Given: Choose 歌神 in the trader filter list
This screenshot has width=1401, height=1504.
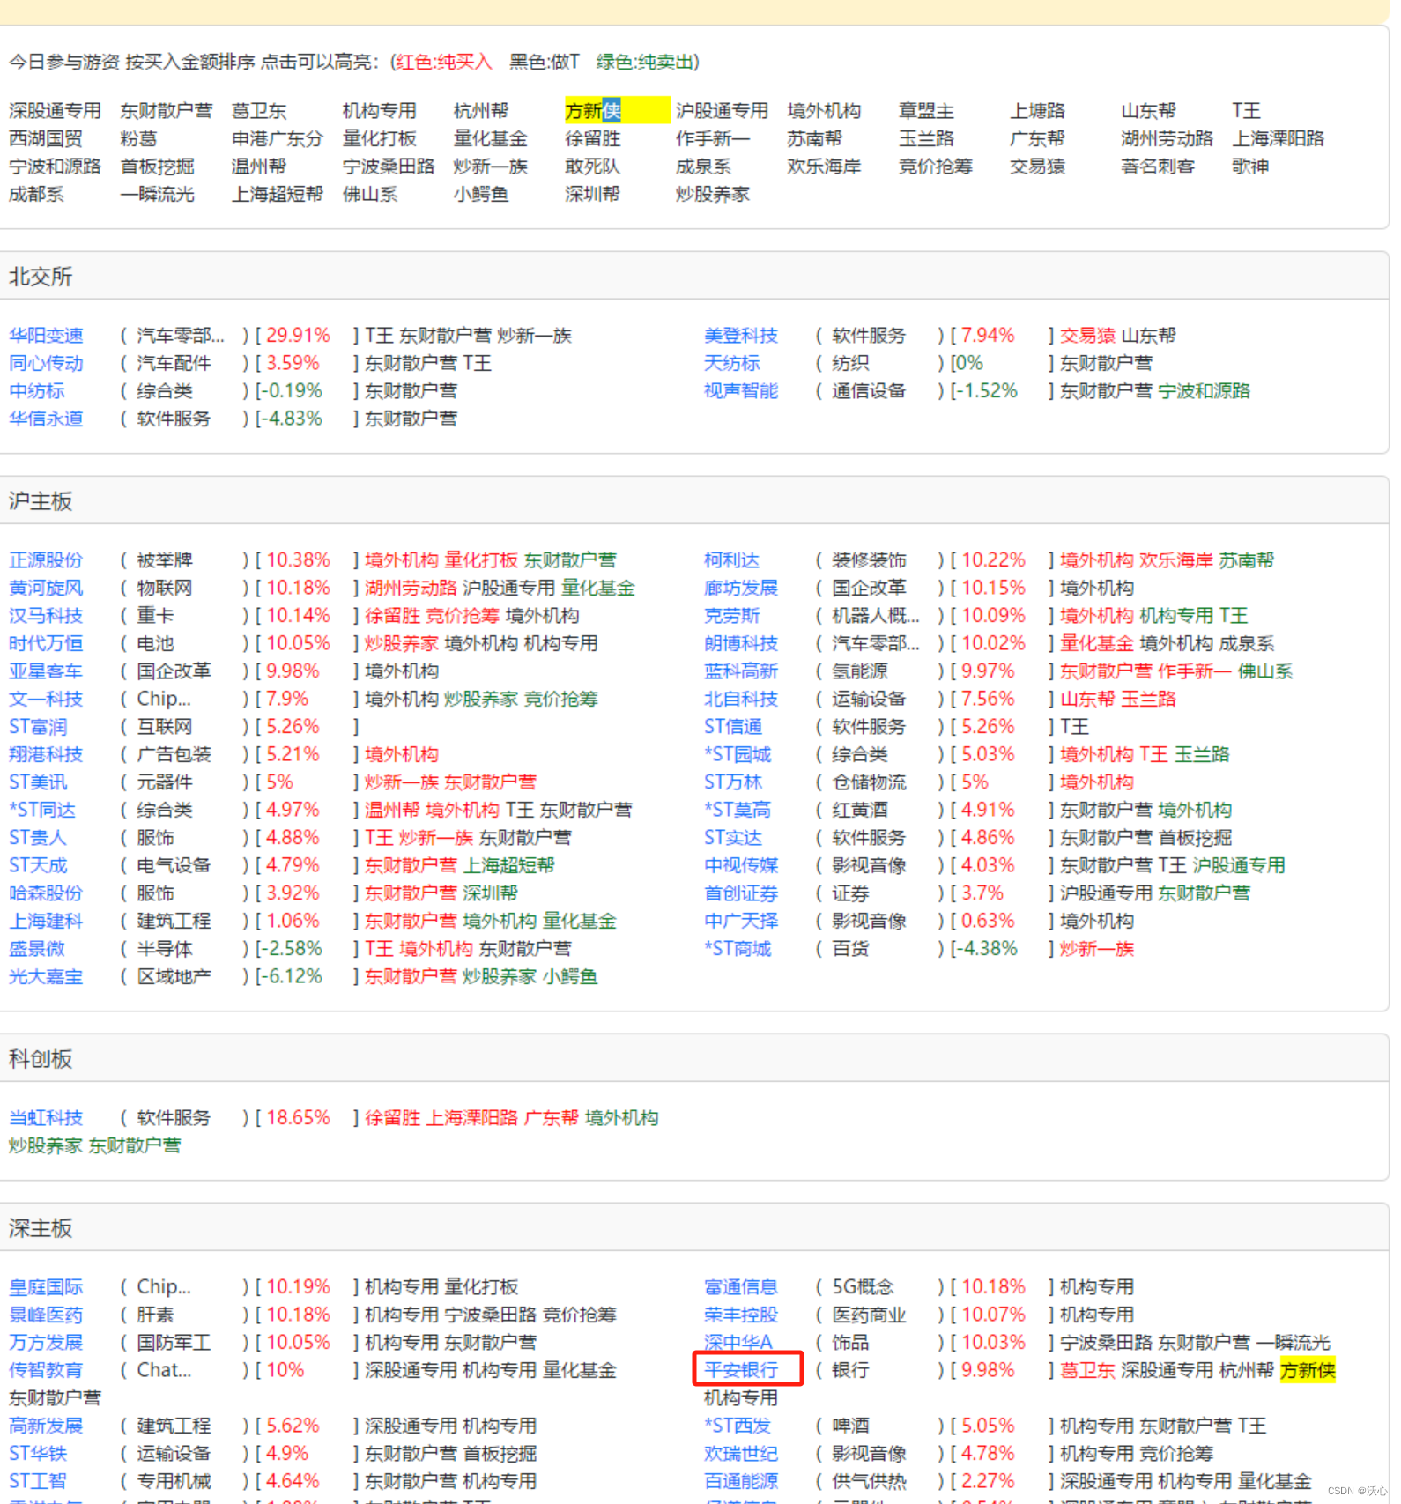Looking at the screenshot, I should [1250, 167].
